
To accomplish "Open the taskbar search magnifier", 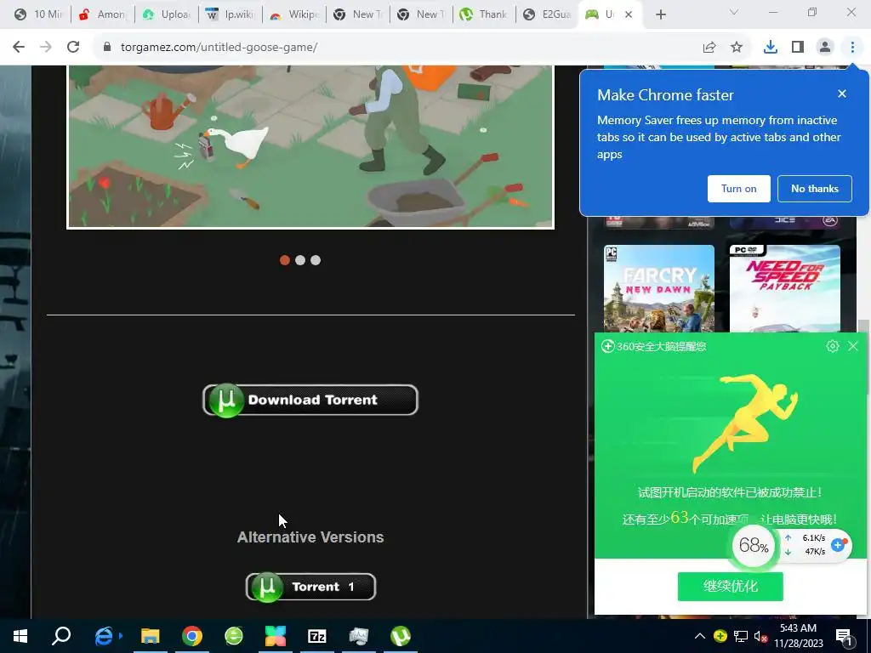I will click(61, 636).
